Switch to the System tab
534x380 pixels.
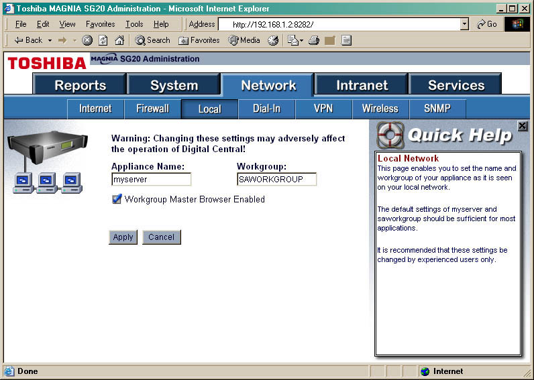pyautogui.click(x=174, y=84)
